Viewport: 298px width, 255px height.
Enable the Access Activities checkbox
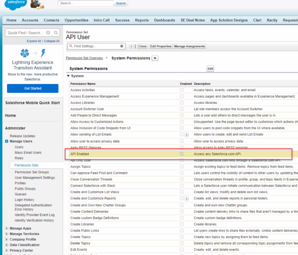click(x=182, y=90)
